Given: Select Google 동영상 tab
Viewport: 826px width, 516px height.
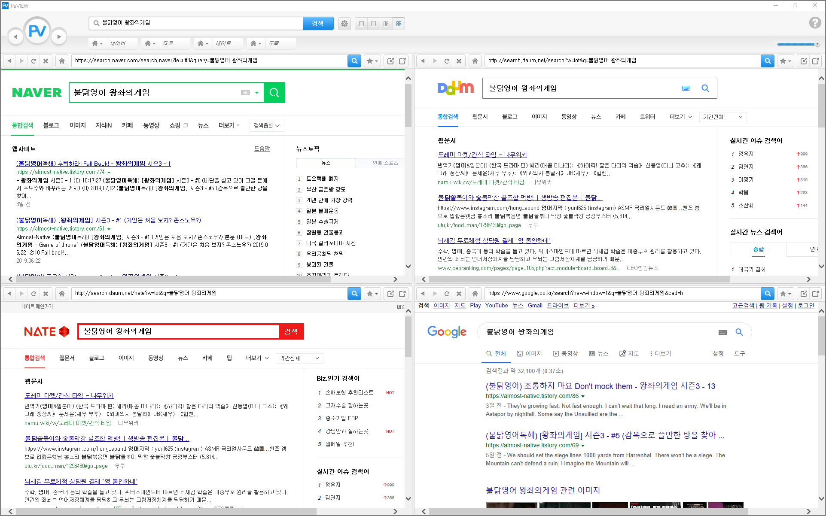Looking at the screenshot, I should pos(566,354).
